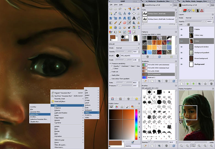This screenshot has height=149, width=215.
Task: Click Reset all Filters menu entry
Action: click(x=67, y=101)
